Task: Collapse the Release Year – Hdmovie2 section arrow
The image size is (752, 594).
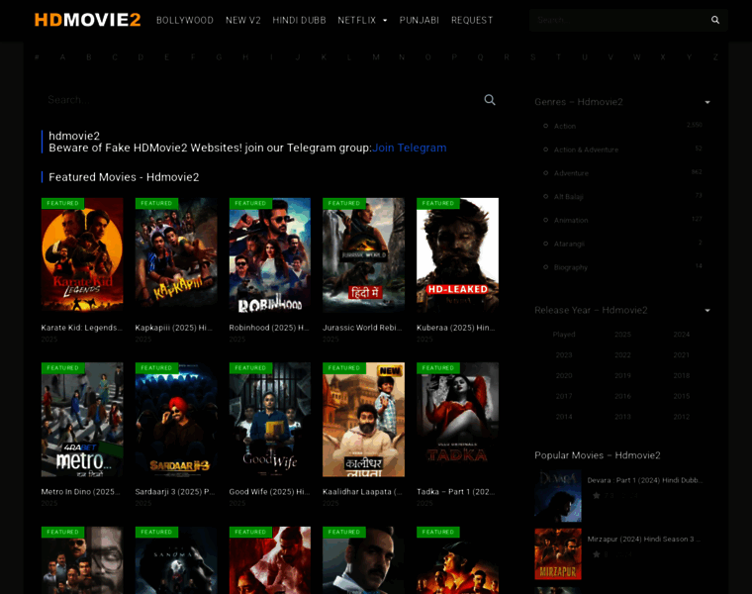Action: point(707,311)
